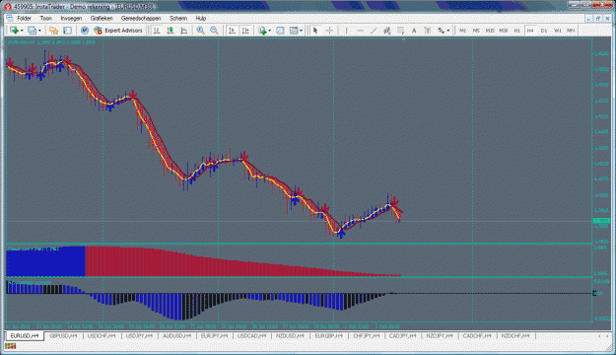Zoom out of the chart
Image resolution: width=616 pixels, height=355 pixels.
[214, 31]
